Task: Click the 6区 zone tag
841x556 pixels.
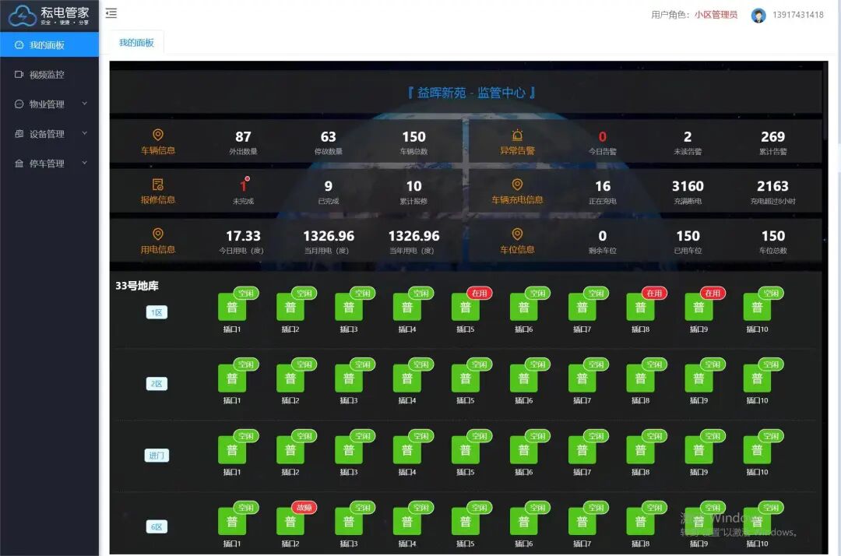Action: [x=157, y=526]
